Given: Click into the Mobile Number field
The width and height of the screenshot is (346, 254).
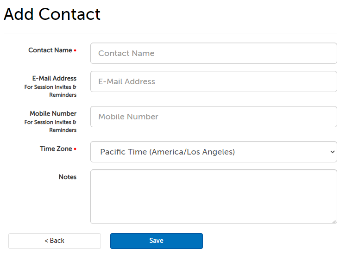Looking at the screenshot, I should [213, 117].
